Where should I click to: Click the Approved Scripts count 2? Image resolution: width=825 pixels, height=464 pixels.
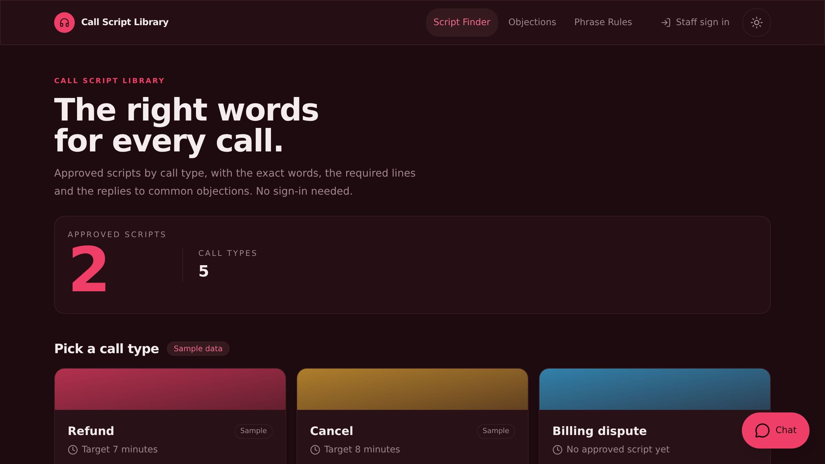89,268
